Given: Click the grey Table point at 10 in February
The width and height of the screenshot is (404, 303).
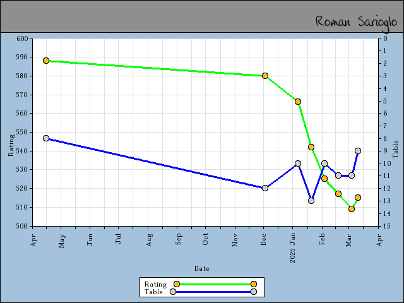Looking at the screenshot, I should click(324, 163).
